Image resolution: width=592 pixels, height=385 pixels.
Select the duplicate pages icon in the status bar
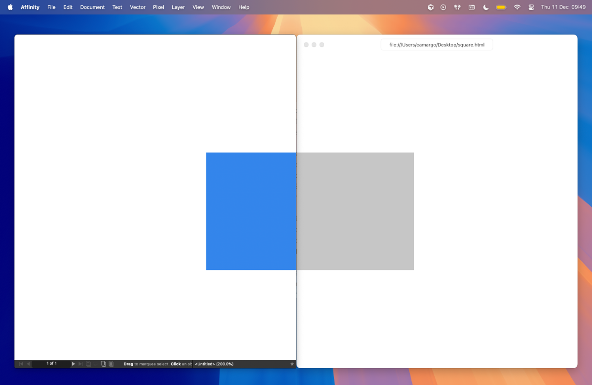coord(103,363)
